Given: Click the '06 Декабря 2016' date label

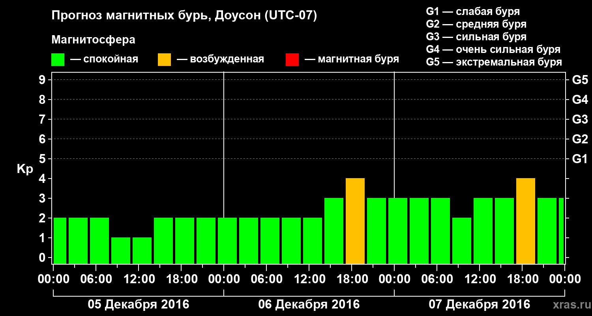Looking at the screenshot, I should (309, 305).
